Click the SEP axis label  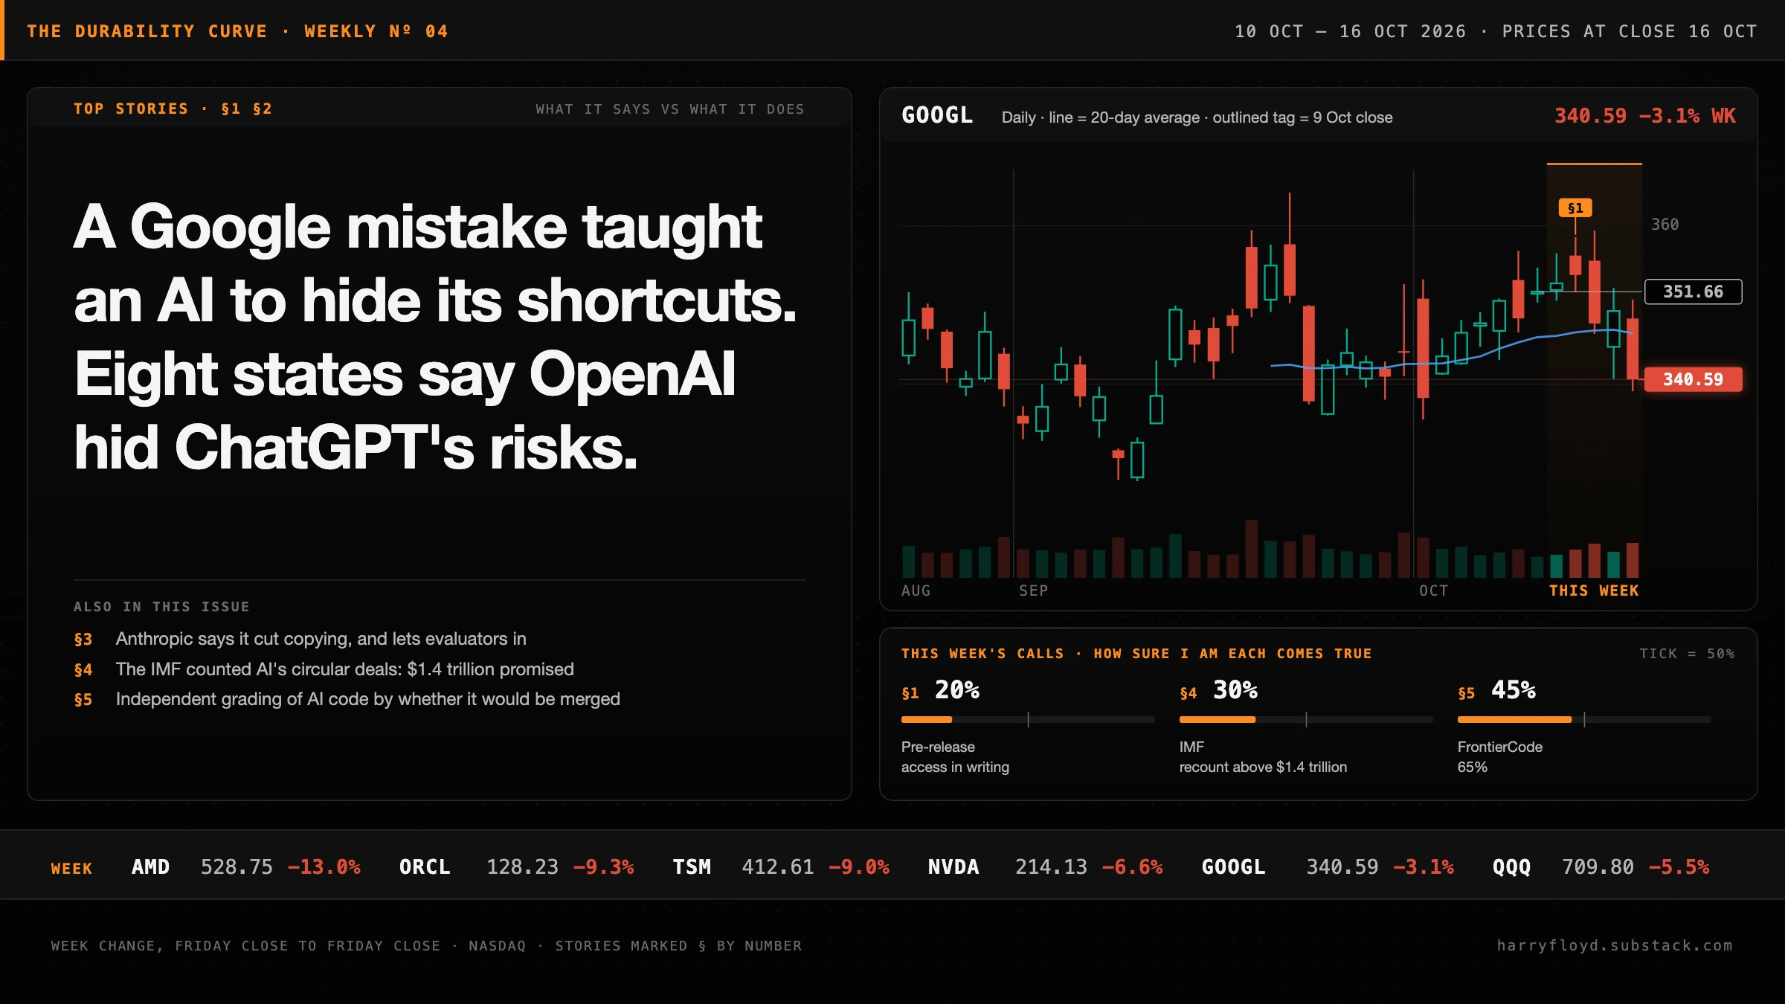(x=1034, y=591)
